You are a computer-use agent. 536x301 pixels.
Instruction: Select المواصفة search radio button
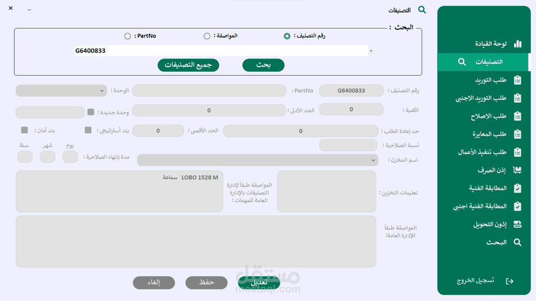[207, 36]
